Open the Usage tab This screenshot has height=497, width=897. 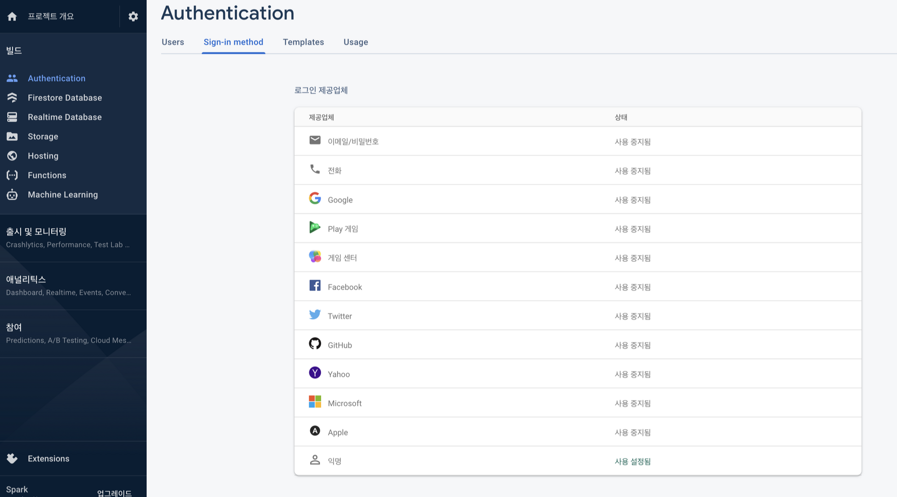pyautogui.click(x=356, y=42)
